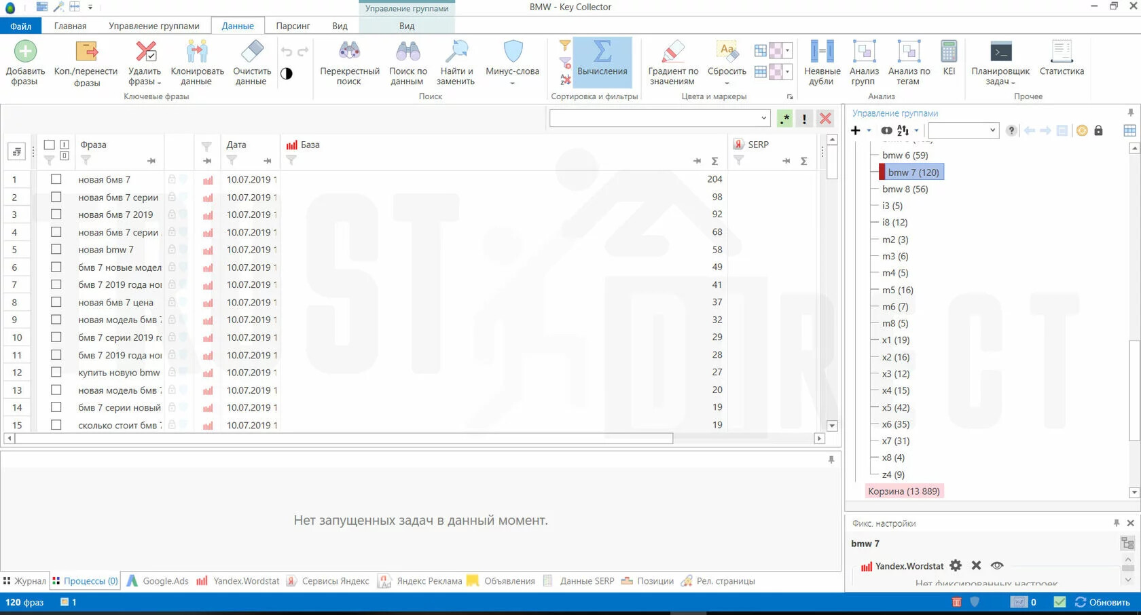Screen dimensions: 1141x615
Task: Open the quick filter combo box dropdown
Action: point(763,118)
